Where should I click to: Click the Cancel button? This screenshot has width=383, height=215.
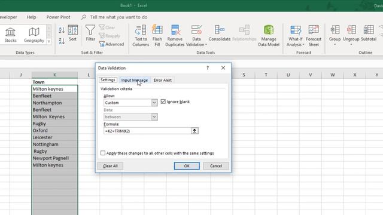(x=216, y=166)
